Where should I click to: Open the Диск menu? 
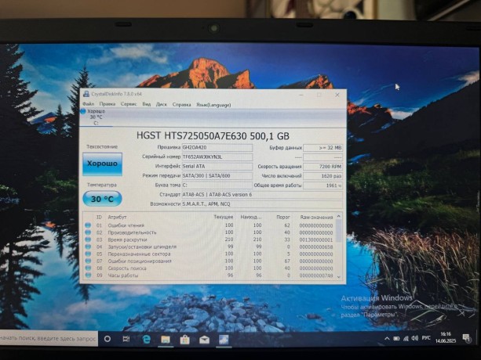[x=162, y=105]
